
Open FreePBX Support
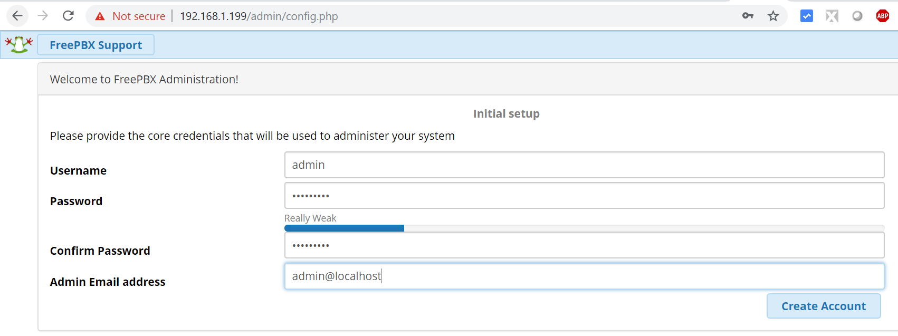[x=95, y=44]
